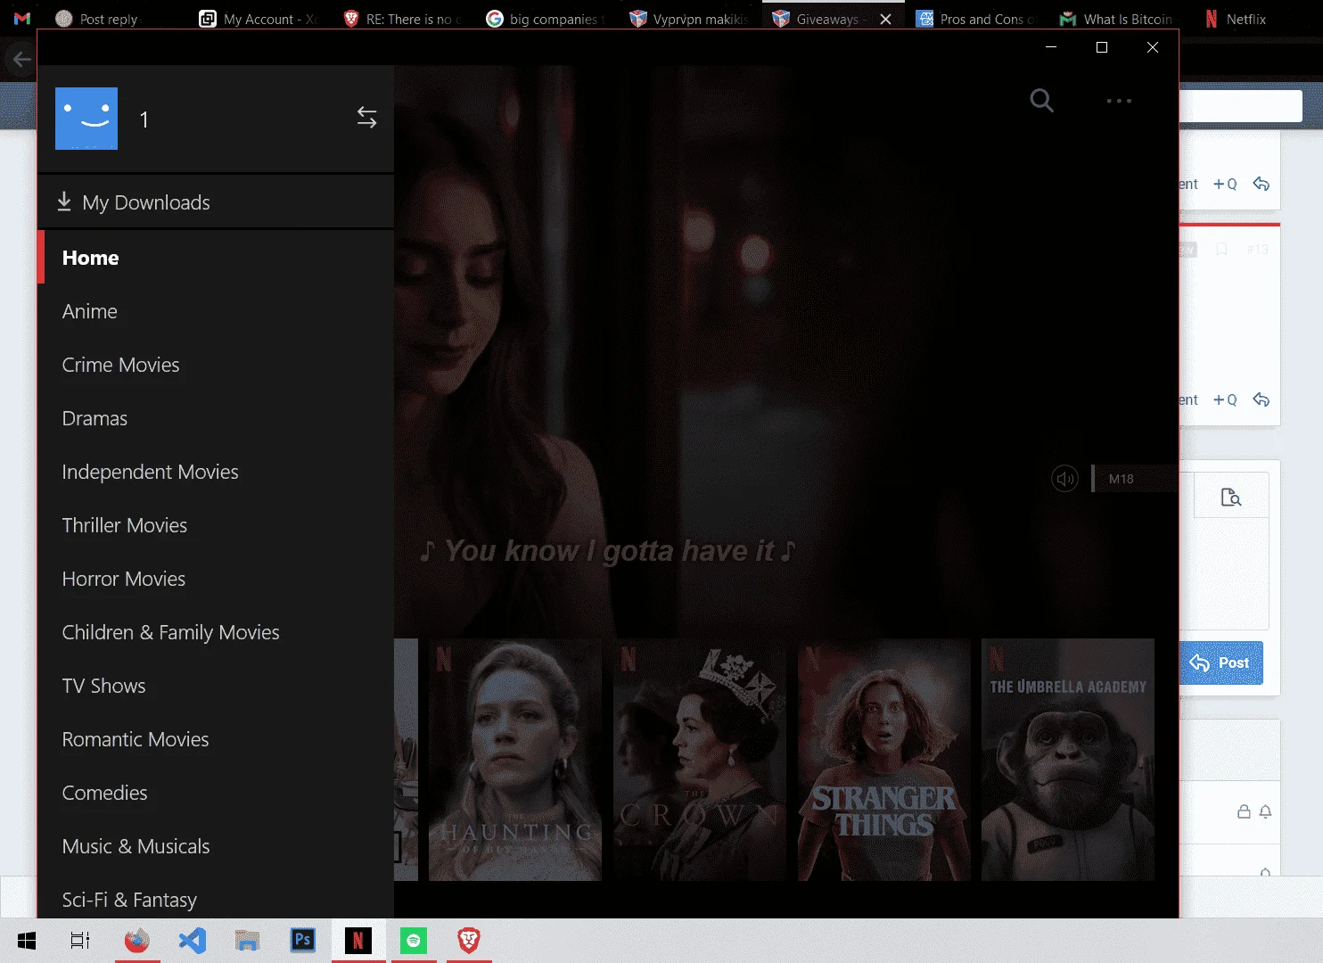1323x963 pixels.
Task: Open Brave browser from the taskbar
Action: coord(469,941)
